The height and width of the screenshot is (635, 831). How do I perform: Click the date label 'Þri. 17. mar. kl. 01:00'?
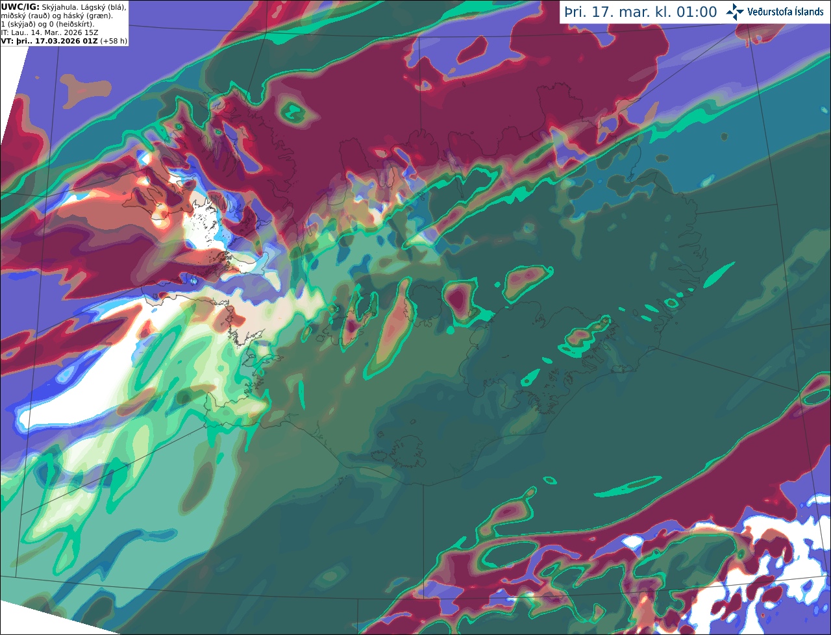(641, 12)
